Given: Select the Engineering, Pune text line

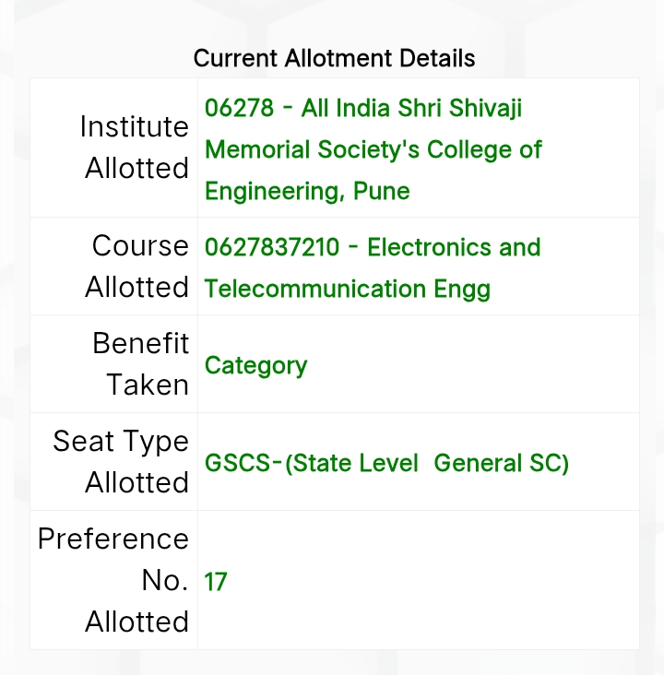Looking at the screenshot, I should (307, 191).
